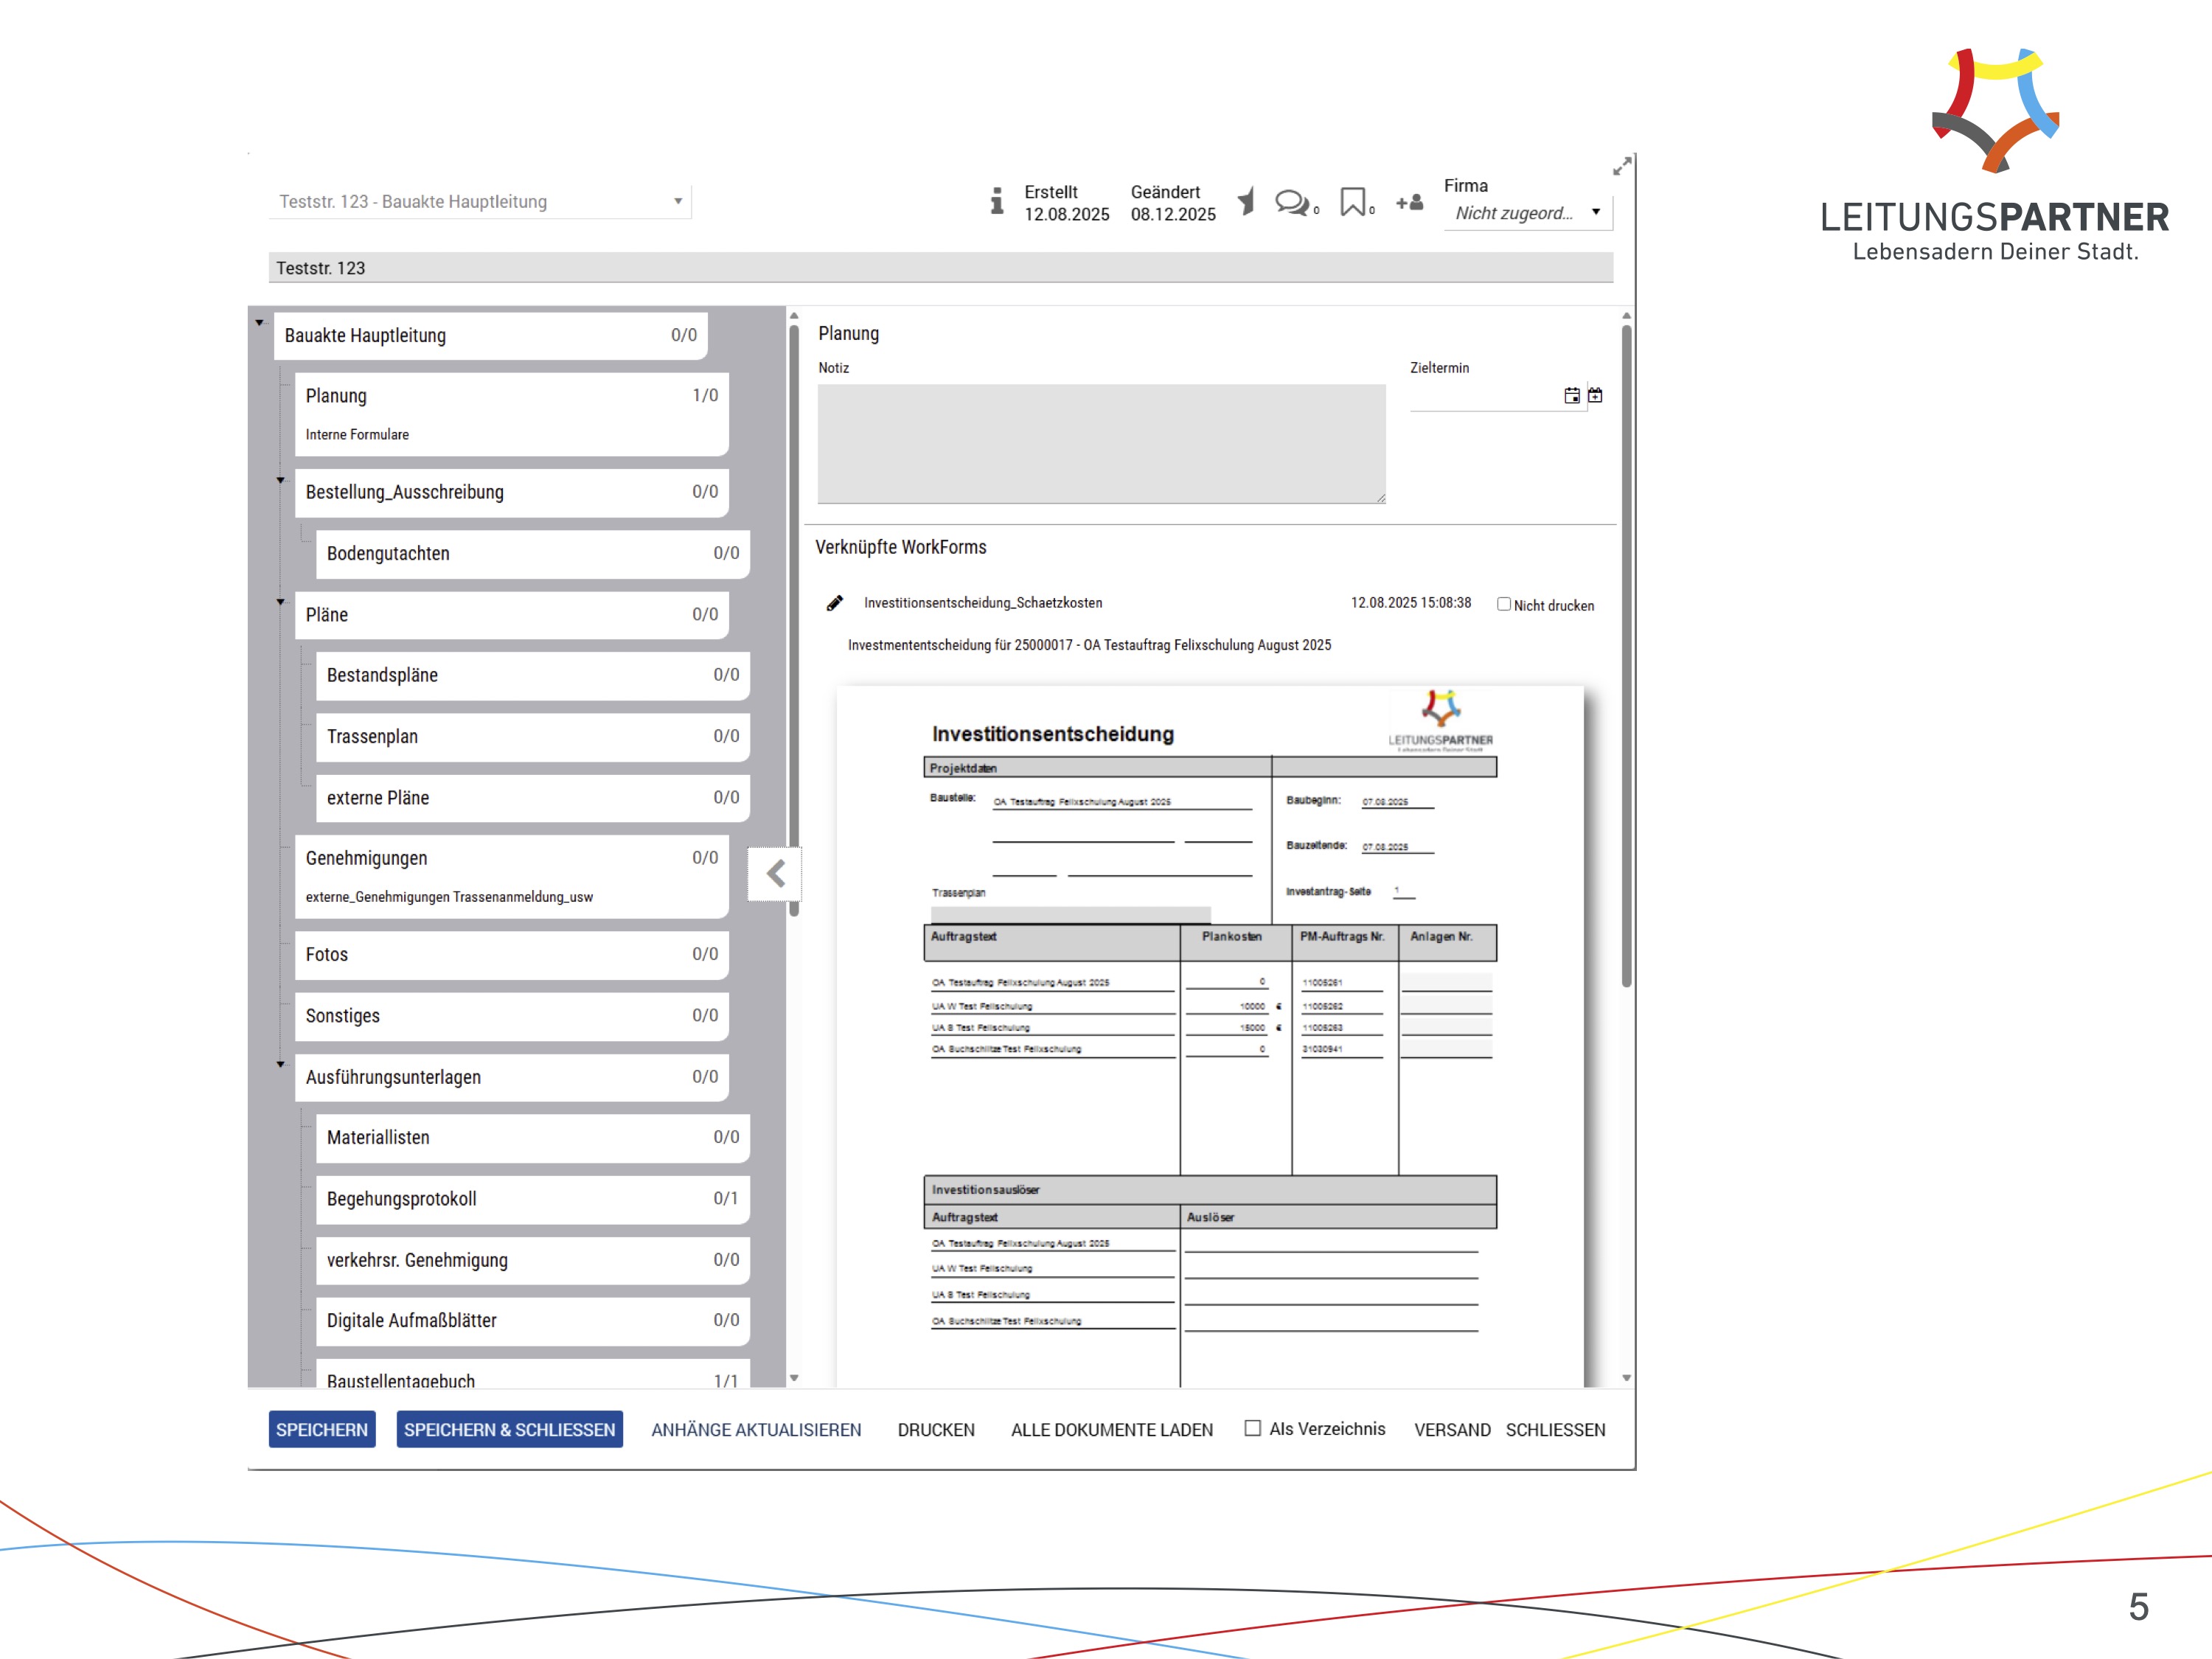Click the half-star favorite icon
Image resolution: width=2212 pixels, height=1659 pixels.
pyautogui.click(x=1246, y=202)
